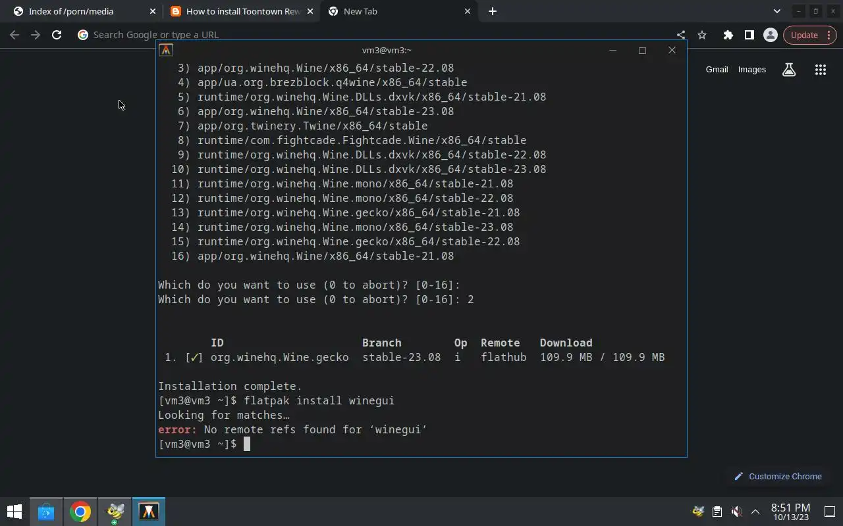Image resolution: width=843 pixels, height=526 pixels.
Task: Close the Chrome browser window
Action: coord(832,11)
